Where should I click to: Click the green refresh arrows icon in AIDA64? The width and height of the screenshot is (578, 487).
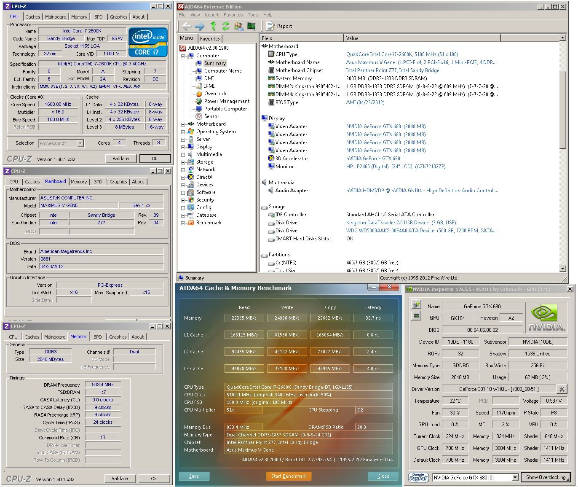[x=226, y=26]
